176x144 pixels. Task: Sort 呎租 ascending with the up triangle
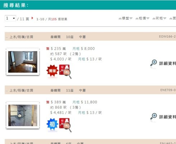point(154,19)
